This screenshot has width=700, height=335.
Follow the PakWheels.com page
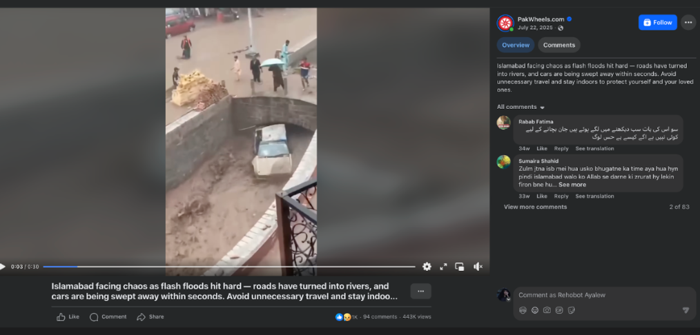tap(658, 22)
